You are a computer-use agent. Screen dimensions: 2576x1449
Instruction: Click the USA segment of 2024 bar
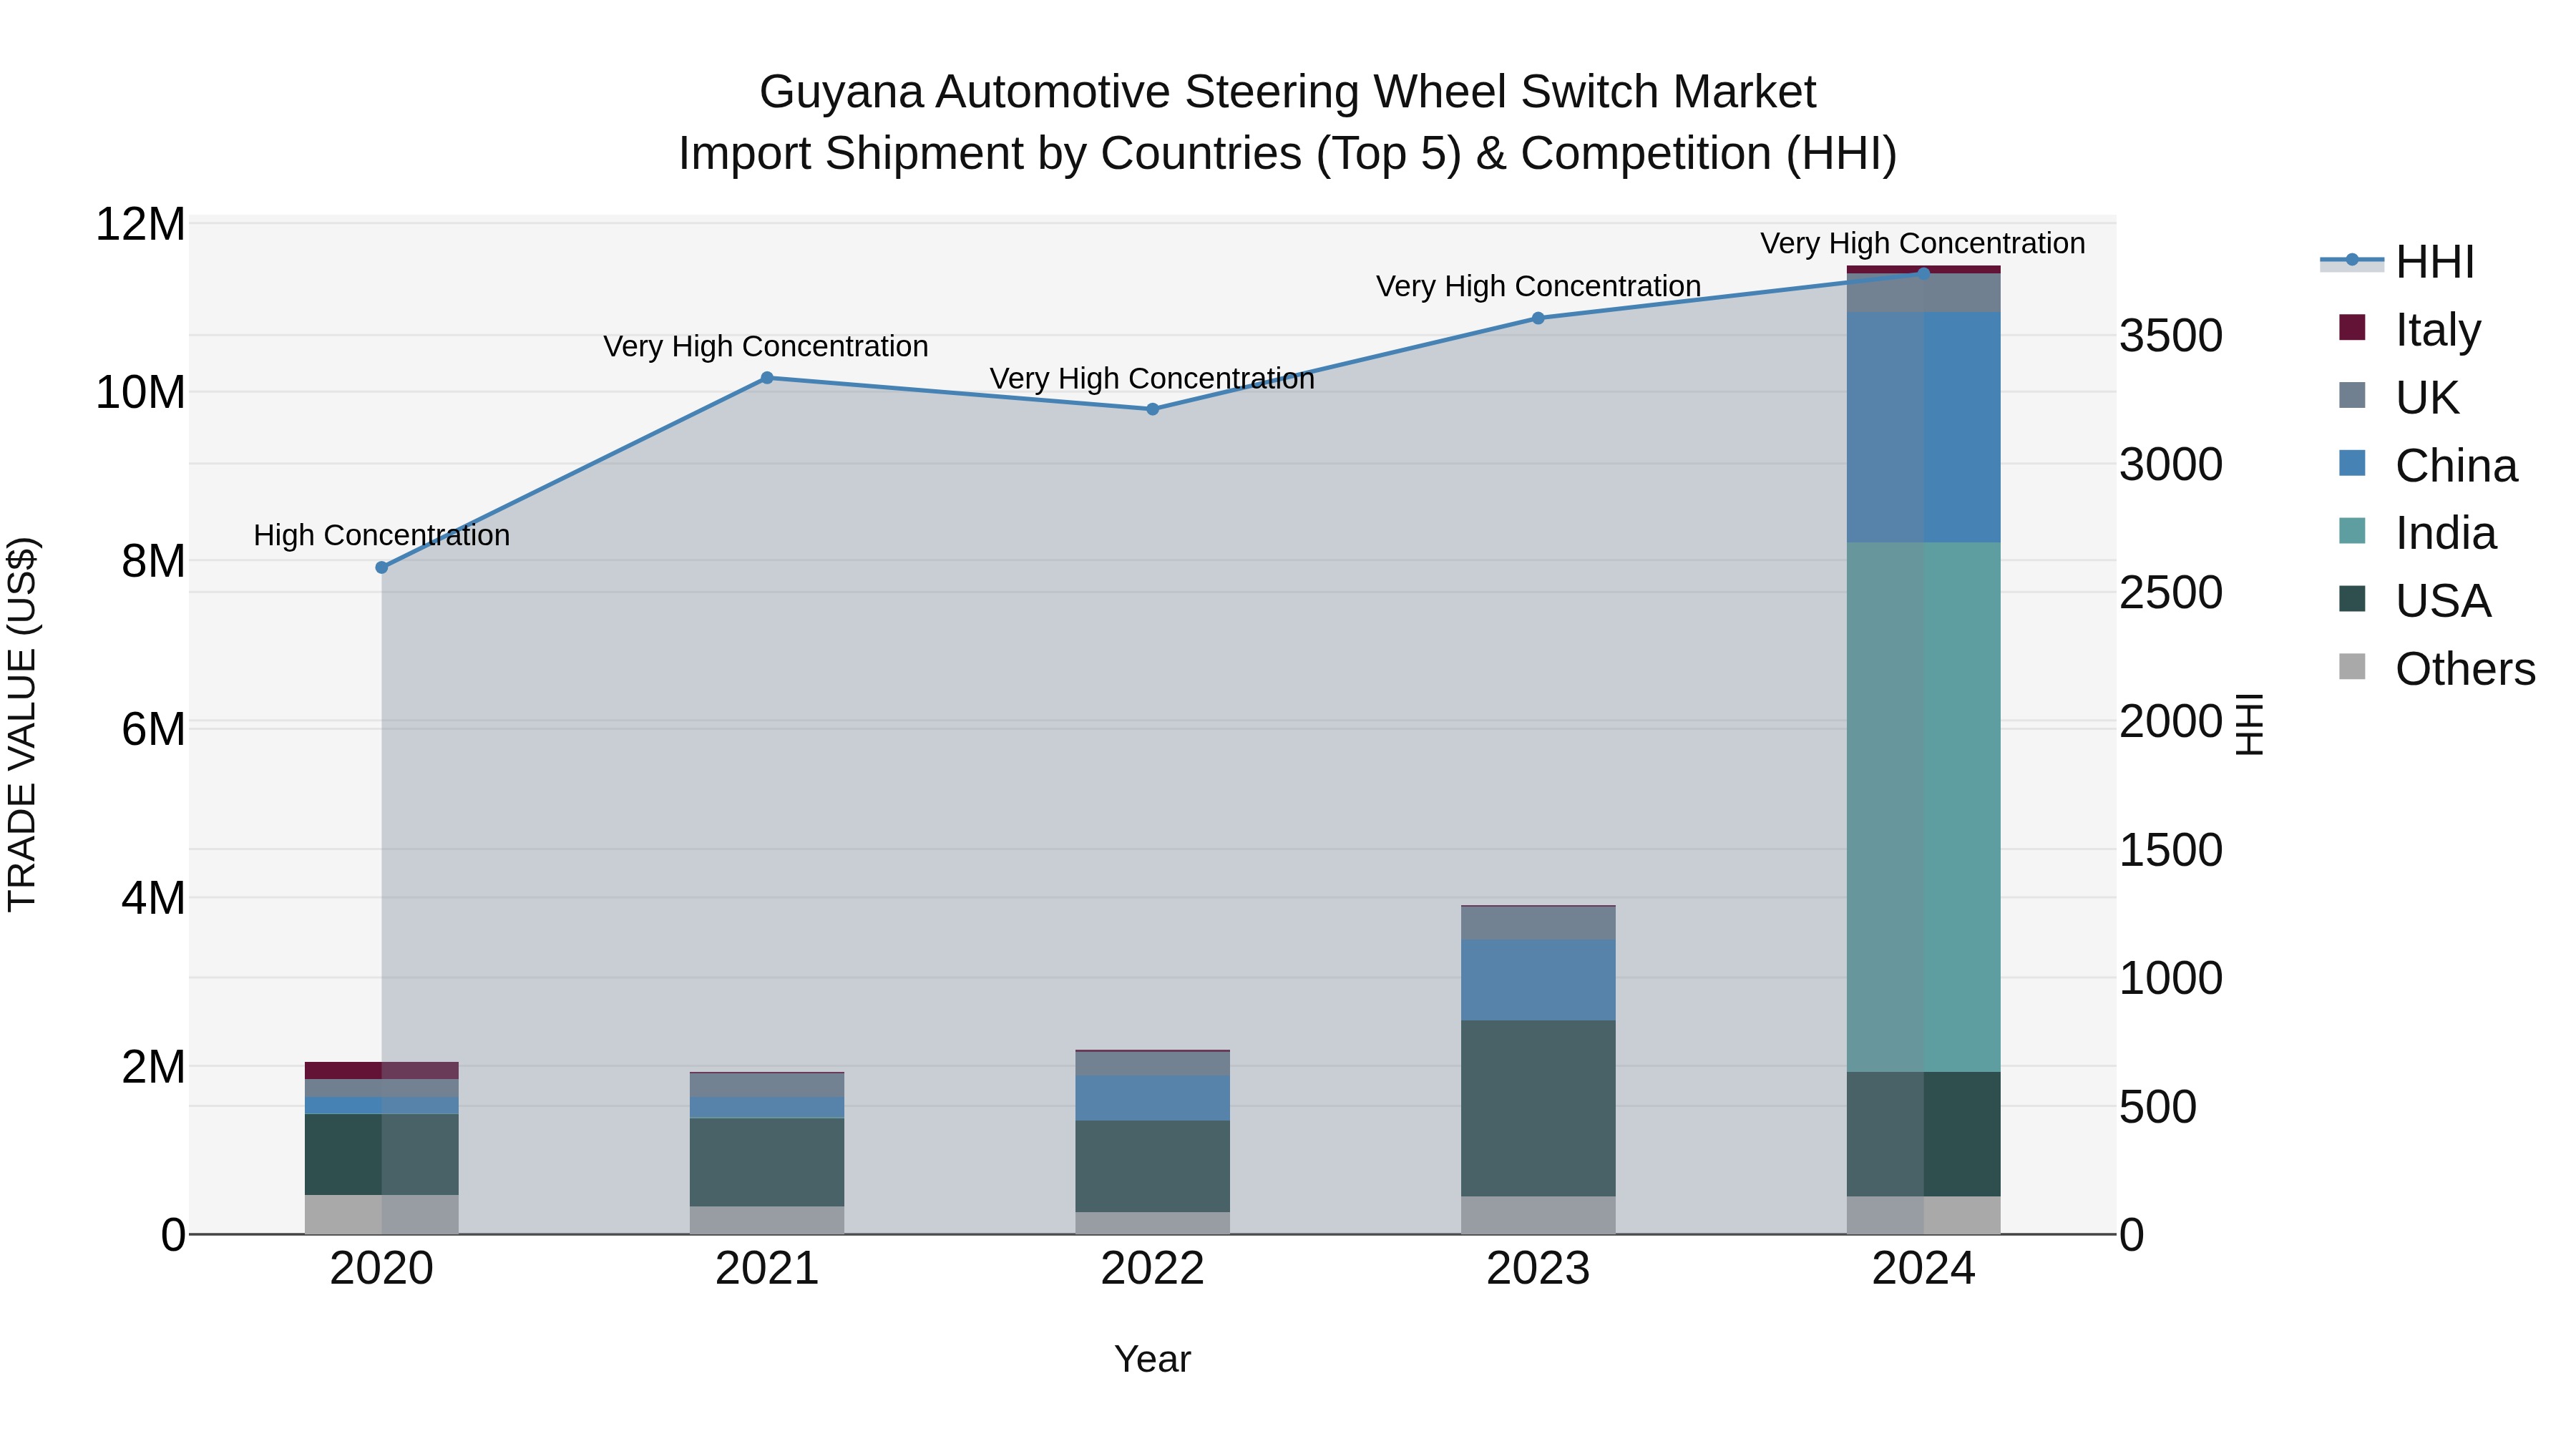tap(1923, 1134)
